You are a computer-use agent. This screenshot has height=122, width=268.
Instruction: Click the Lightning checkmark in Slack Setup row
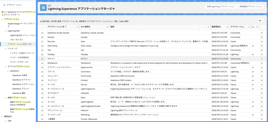[x=253, y=46]
